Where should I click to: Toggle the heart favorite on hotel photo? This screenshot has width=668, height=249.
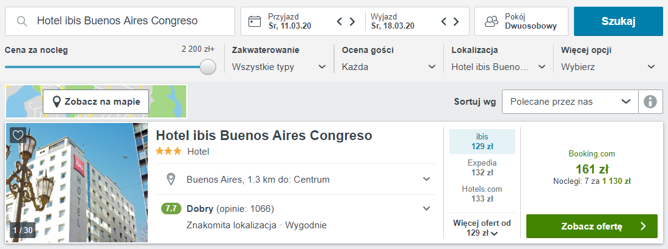18,135
